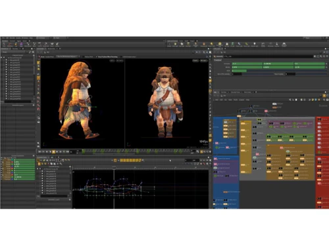This screenshot has width=329, height=246.
Task: Switch to the Tree View tab in network pane
Action: pyautogui.click(x=224, y=92)
